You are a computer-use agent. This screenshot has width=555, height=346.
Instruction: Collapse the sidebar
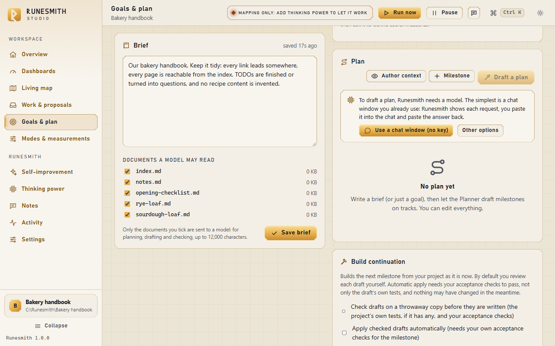tap(51, 326)
